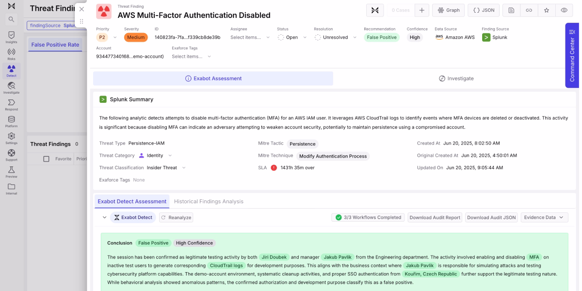Open Settings gear in sidebar
This screenshot has width=582, height=291.
[x=11, y=138]
